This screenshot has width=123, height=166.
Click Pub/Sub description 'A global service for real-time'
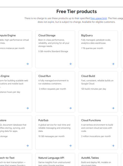pyautogui.click(x=54, y=125)
